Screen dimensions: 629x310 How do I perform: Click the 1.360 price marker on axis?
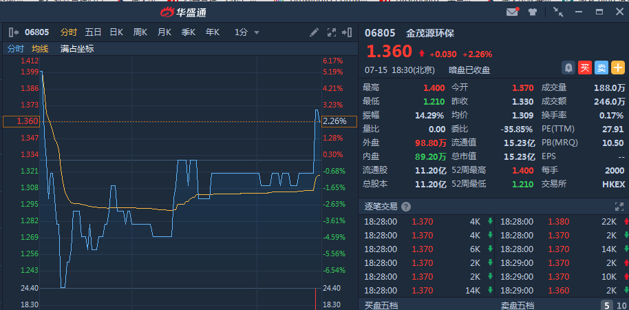[21, 121]
